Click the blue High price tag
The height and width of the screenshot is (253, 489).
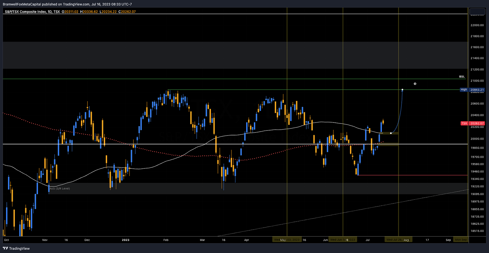tap(463, 90)
